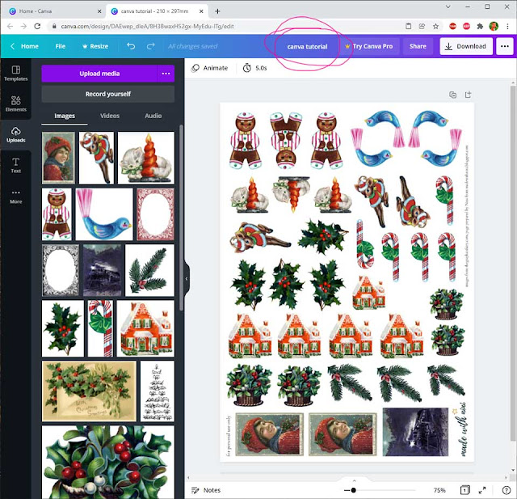The width and height of the screenshot is (517, 499).
Task: Click the canva tutorial design title
Action: coord(307,47)
